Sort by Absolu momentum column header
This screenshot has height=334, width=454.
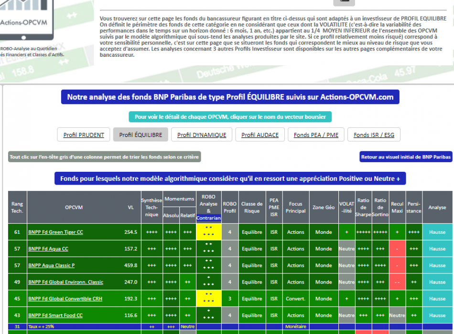[x=171, y=215]
